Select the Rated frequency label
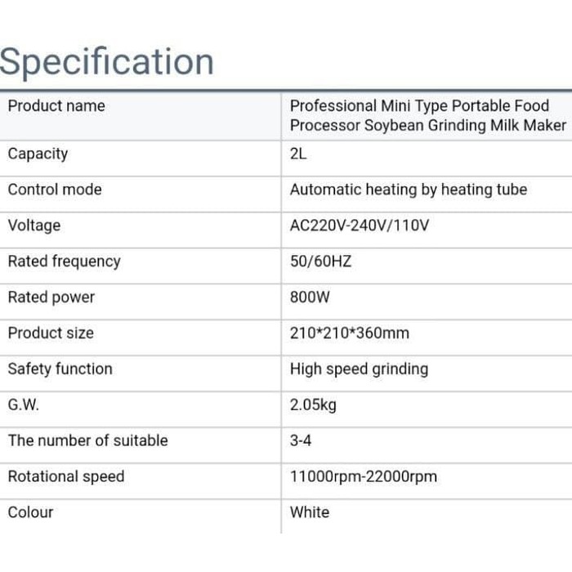The height and width of the screenshot is (572, 572). click(64, 261)
